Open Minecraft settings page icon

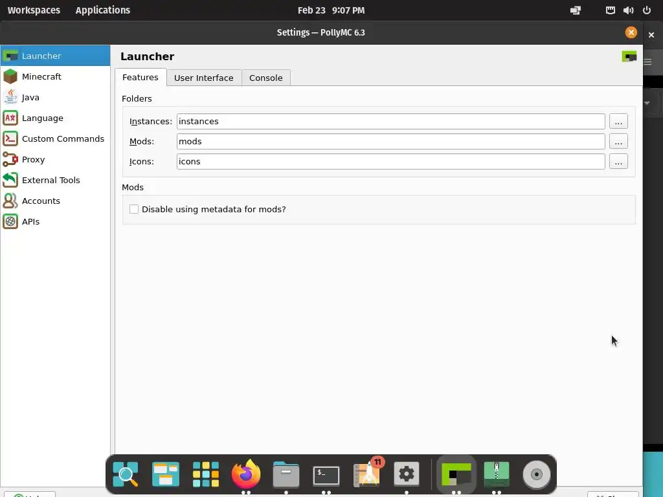click(10, 76)
